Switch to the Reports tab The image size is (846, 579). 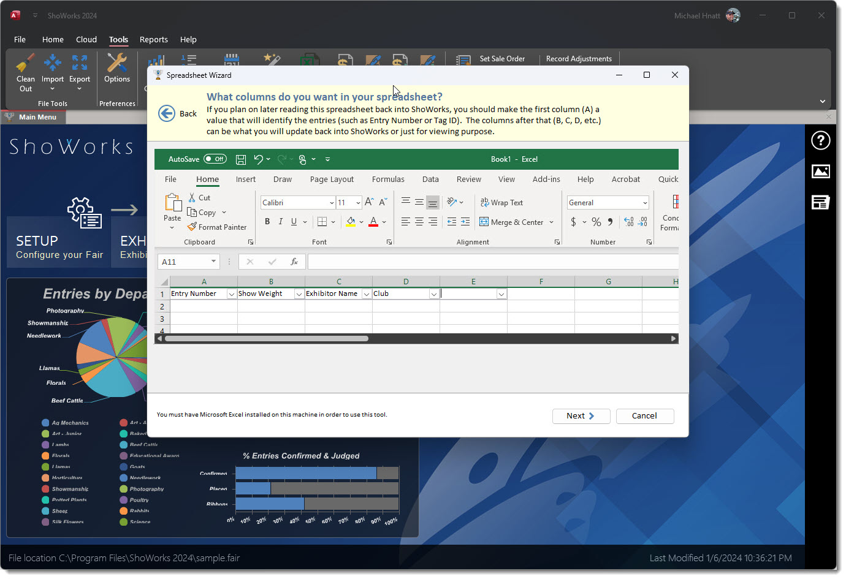[154, 39]
